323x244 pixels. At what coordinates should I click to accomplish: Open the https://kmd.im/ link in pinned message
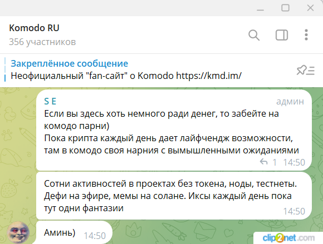[x=209, y=76]
